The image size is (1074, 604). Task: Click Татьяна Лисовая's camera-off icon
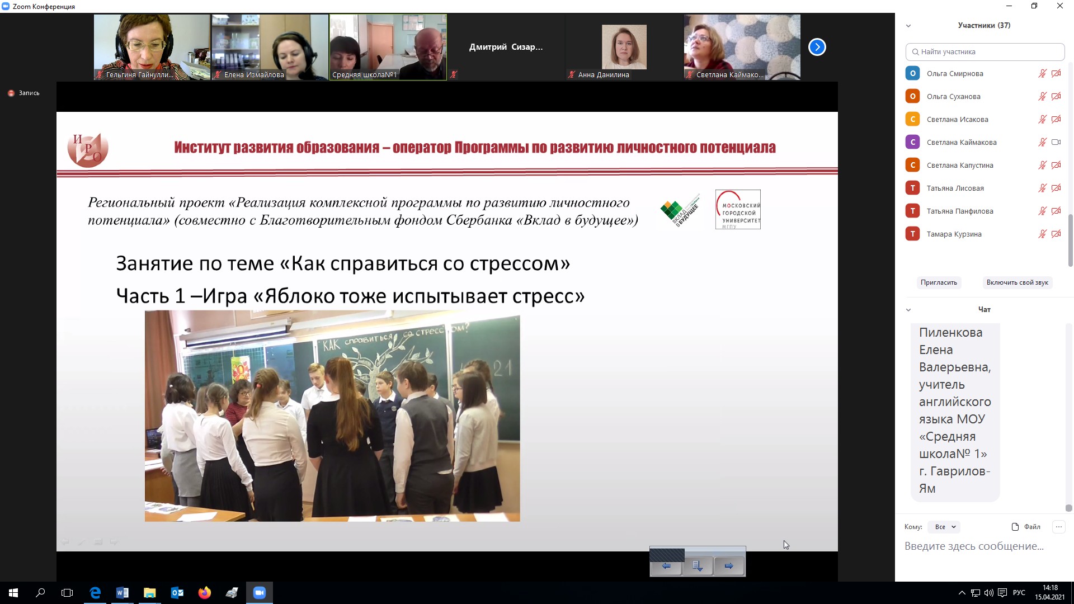(1056, 188)
